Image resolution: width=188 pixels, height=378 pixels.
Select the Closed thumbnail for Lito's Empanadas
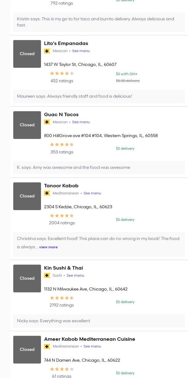[x=27, y=54]
